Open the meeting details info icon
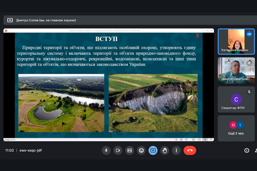 [x=247, y=150]
